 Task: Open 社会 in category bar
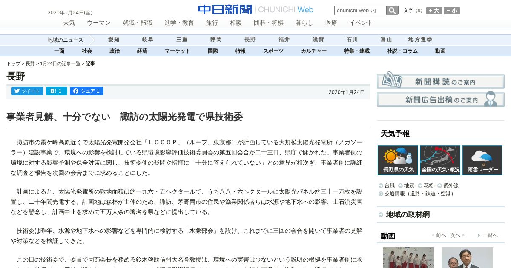tap(87, 51)
